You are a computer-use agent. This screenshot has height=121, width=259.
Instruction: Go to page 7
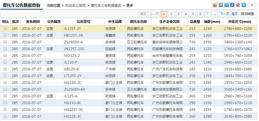207,14
